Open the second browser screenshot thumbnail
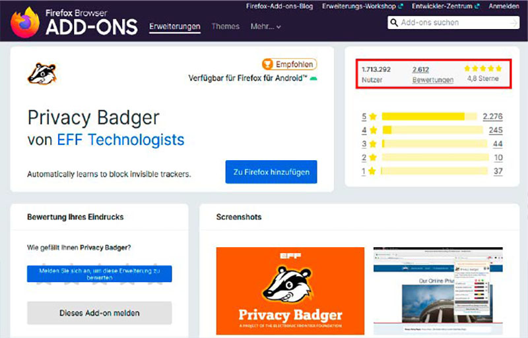This screenshot has width=528, height=338. click(438, 291)
